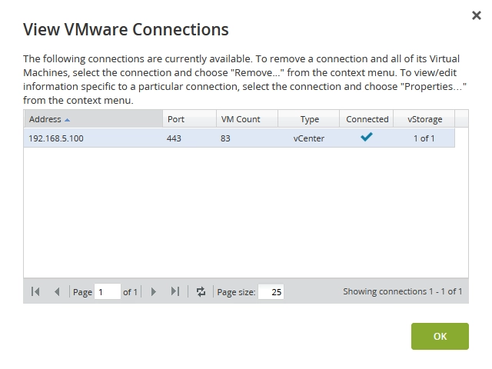Jump to last page of connections

(175, 292)
